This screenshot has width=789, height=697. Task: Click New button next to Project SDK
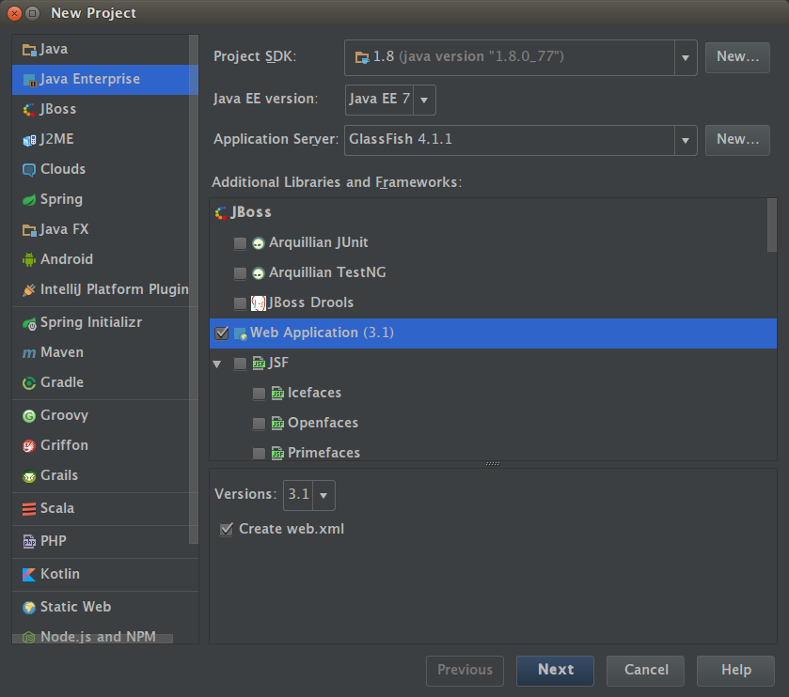pos(737,57)
